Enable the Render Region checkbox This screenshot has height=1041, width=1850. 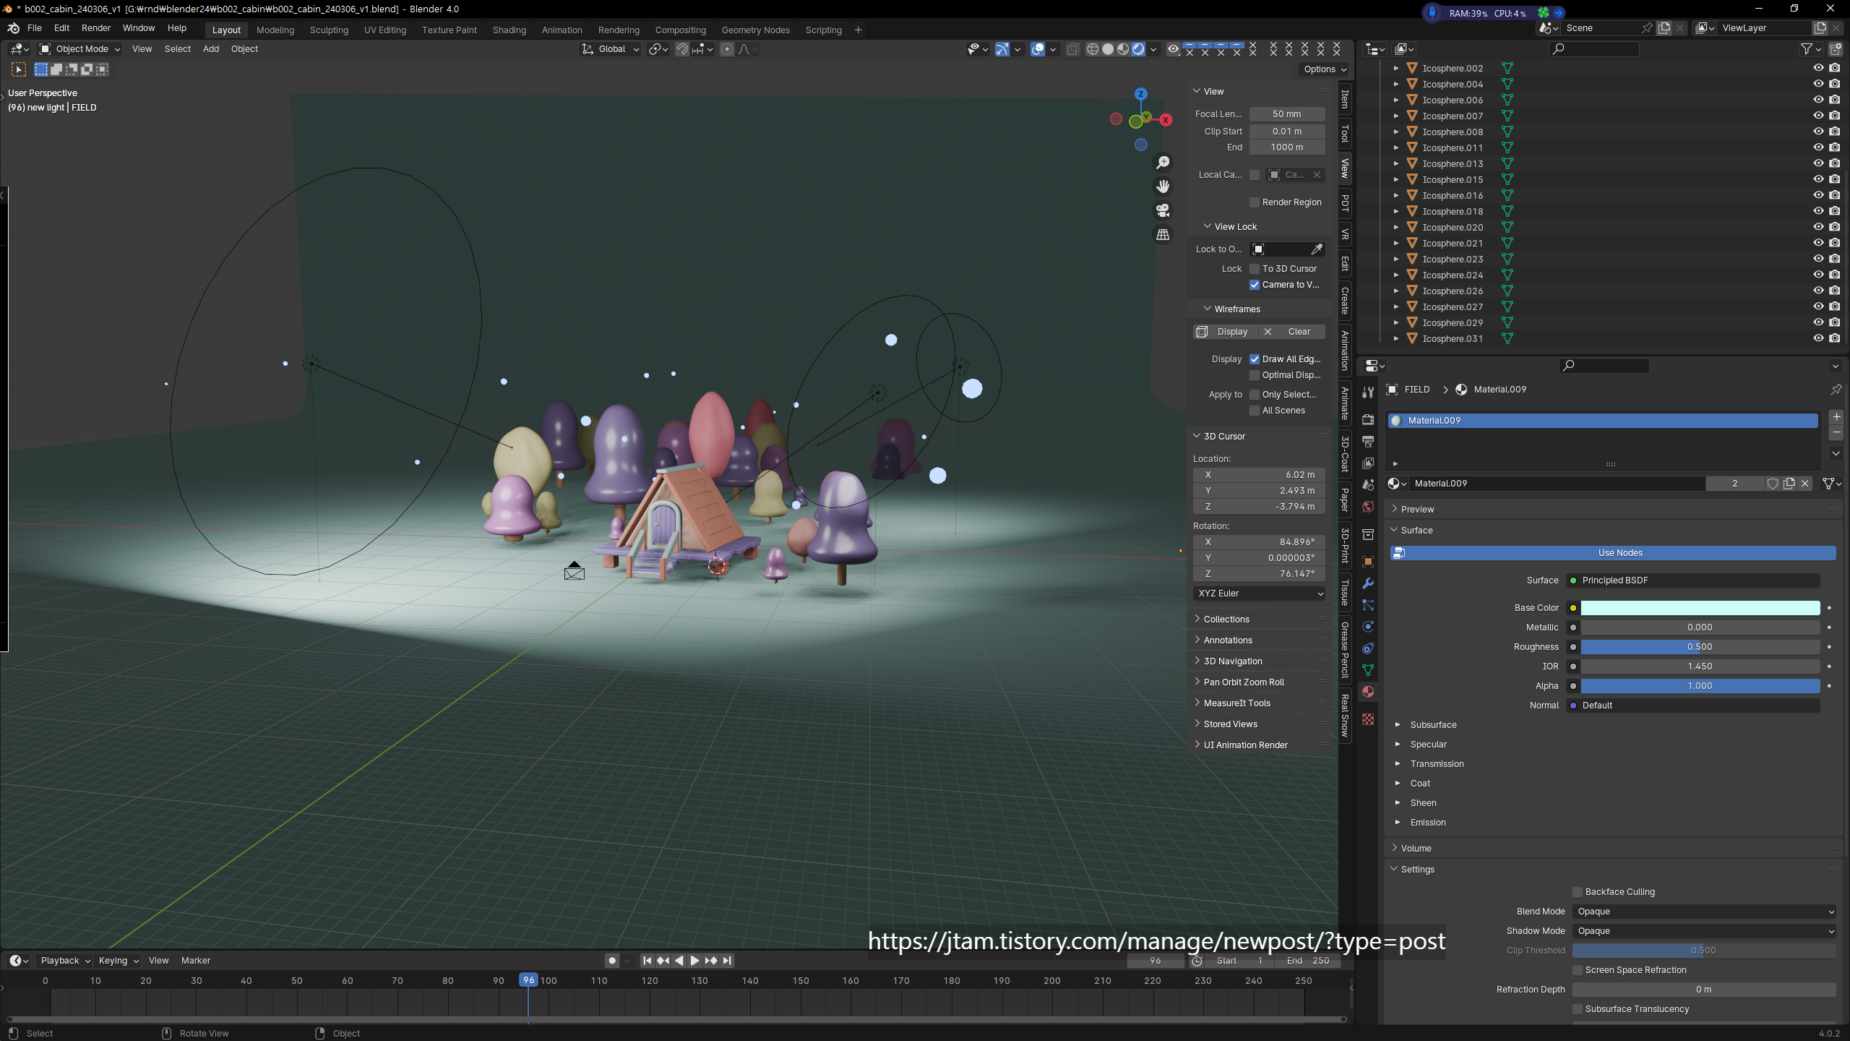point(1255,202)
